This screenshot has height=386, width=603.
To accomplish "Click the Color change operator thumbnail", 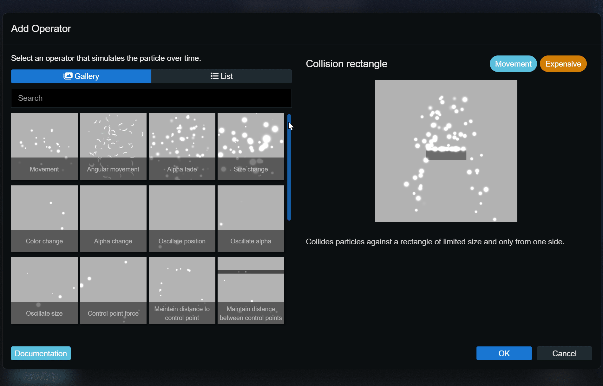I will pyautogui.click(x=44, y=218).
